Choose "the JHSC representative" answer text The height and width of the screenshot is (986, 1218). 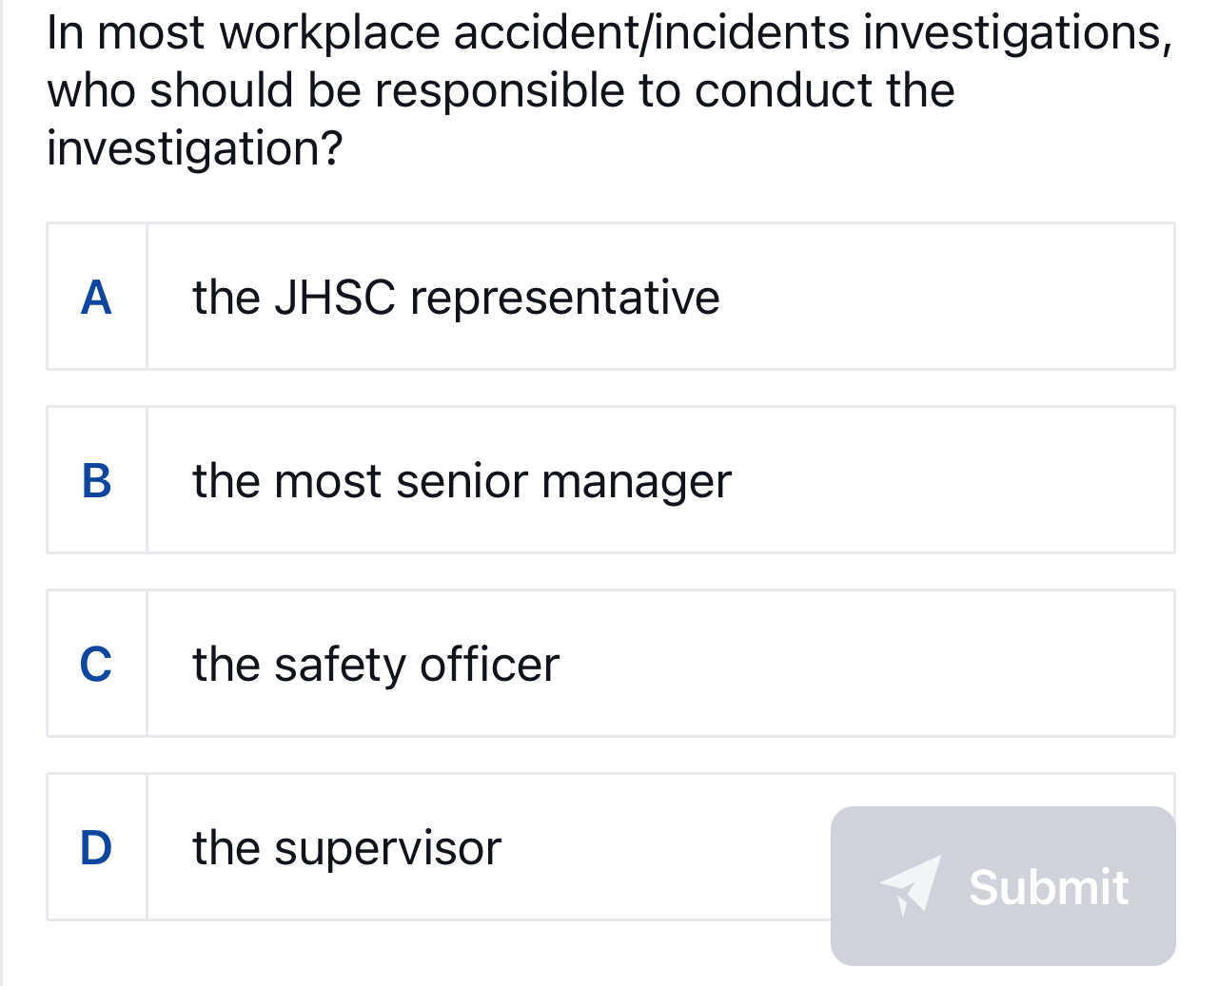456,298
